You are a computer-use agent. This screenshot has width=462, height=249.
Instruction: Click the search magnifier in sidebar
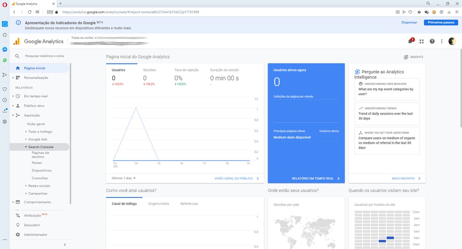17,56
